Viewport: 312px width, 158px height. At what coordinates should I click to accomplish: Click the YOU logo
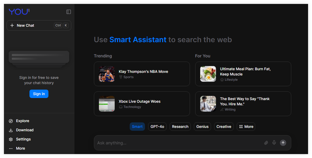tap(19, 12)
